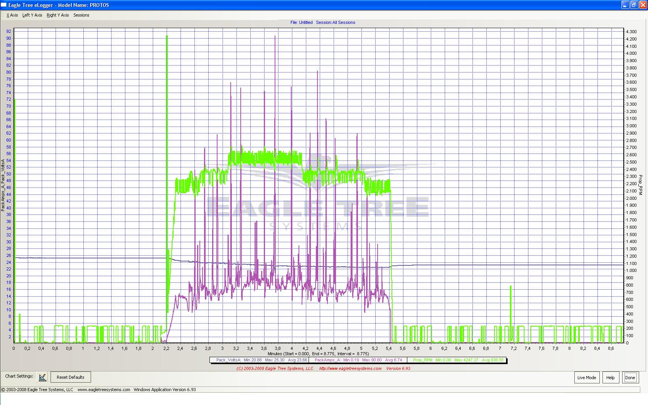Open the eagletreesystems.com link in red footer

tap(350, 368)
